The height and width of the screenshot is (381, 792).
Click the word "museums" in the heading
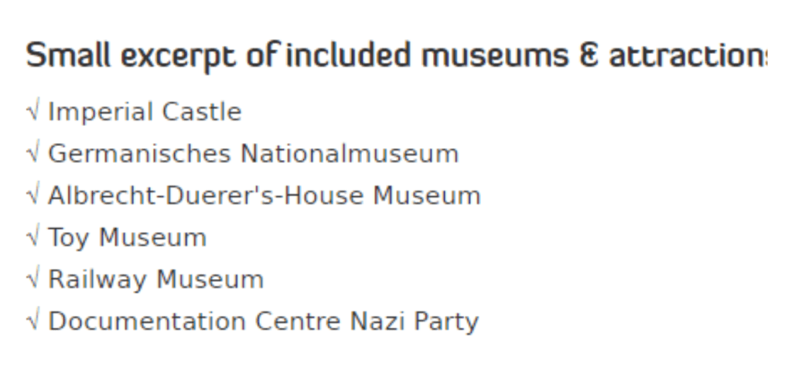point(493,56)
